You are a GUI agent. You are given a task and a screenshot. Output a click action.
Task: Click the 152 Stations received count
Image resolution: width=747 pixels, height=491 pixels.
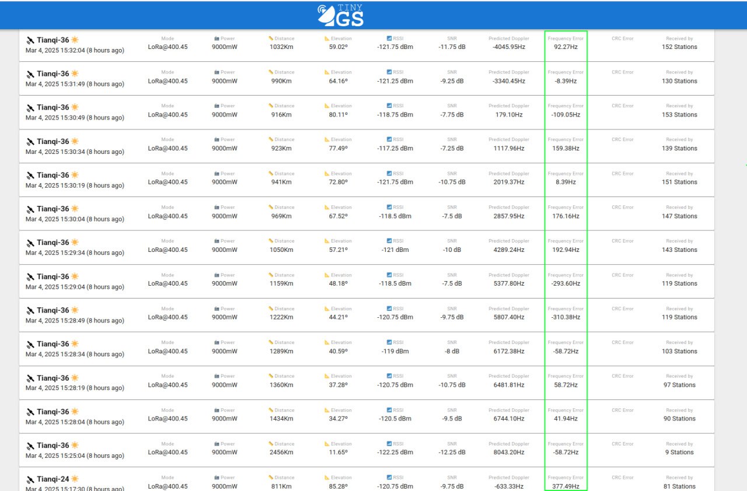[x=679, y=47]
